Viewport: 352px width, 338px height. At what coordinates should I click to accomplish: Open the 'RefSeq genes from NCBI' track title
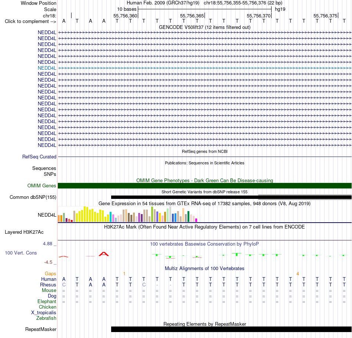coord(205,151)
